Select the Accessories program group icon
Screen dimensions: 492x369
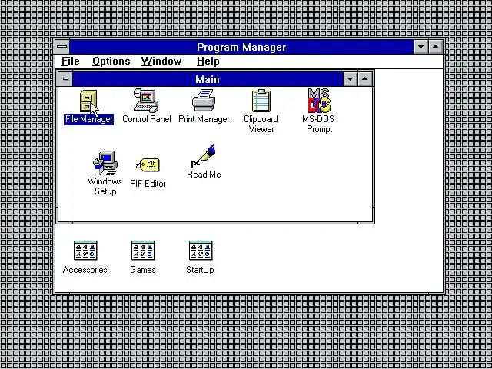click(85, 251)
